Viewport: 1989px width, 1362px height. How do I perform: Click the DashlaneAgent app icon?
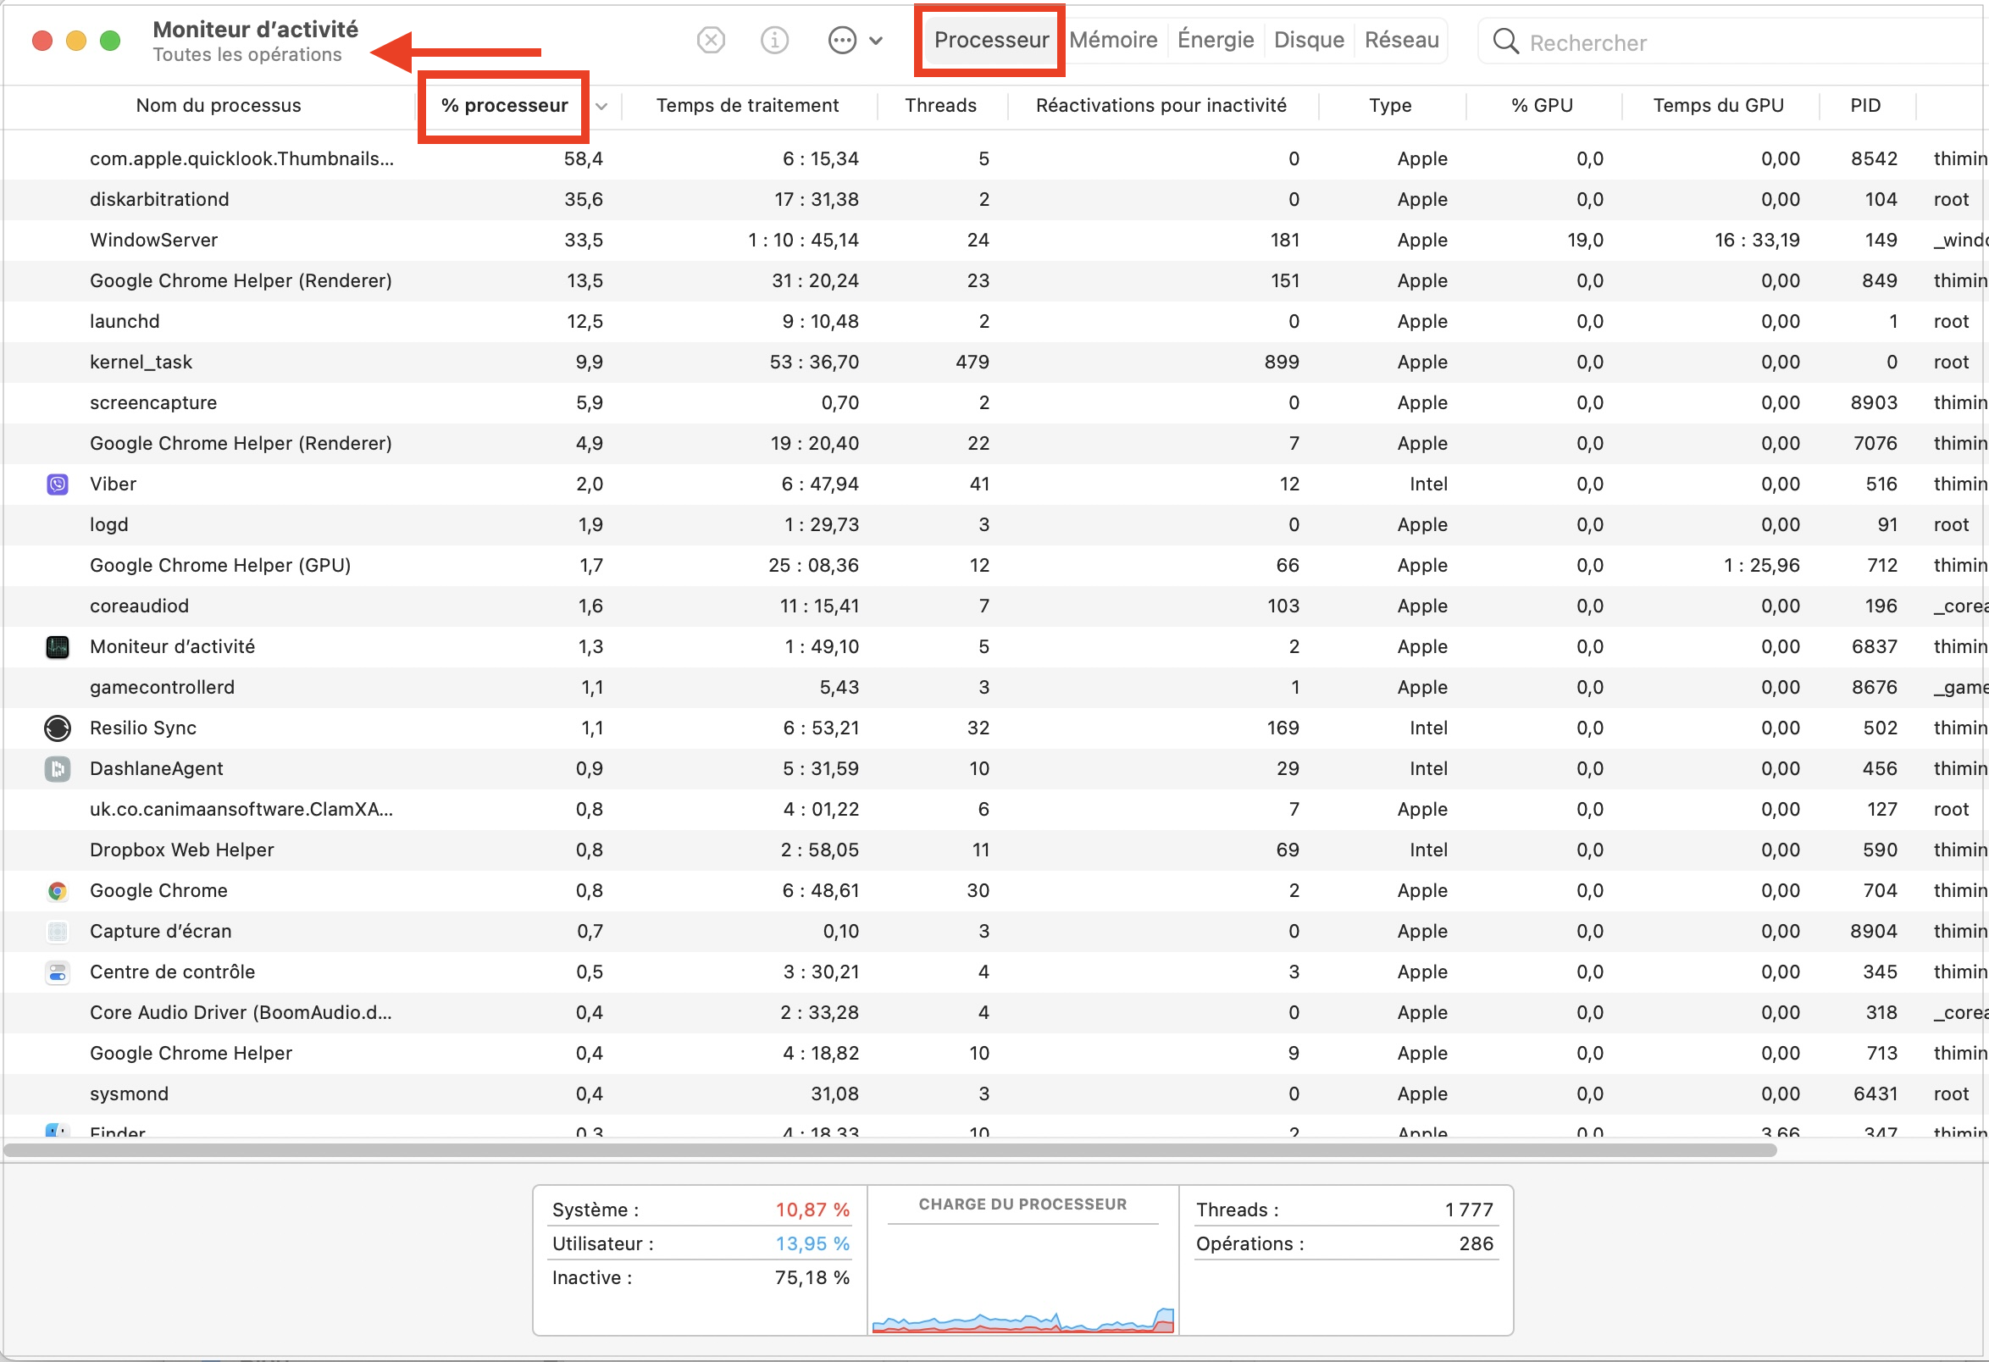(58, 769)
